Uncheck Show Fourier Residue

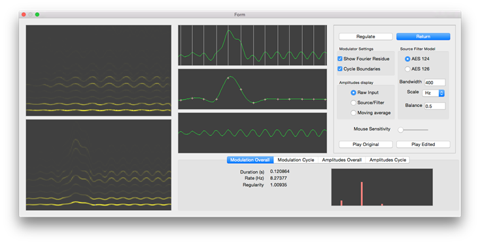tap(340, 59)
